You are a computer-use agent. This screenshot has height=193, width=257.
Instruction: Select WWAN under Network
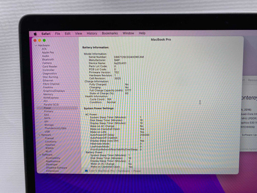click(49, 148)
